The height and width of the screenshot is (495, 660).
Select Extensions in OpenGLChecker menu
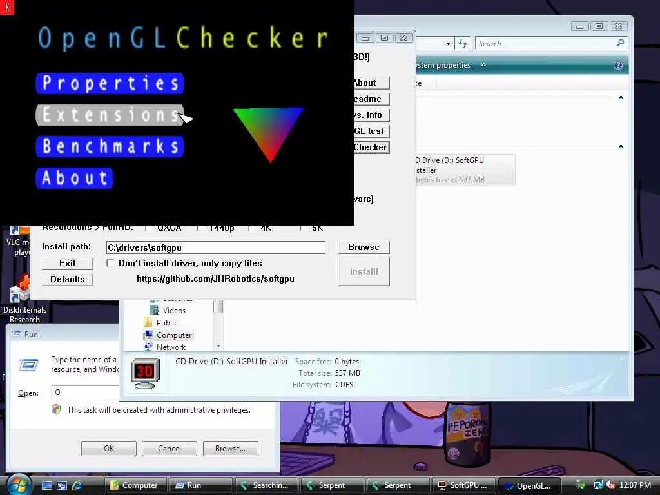110,115
